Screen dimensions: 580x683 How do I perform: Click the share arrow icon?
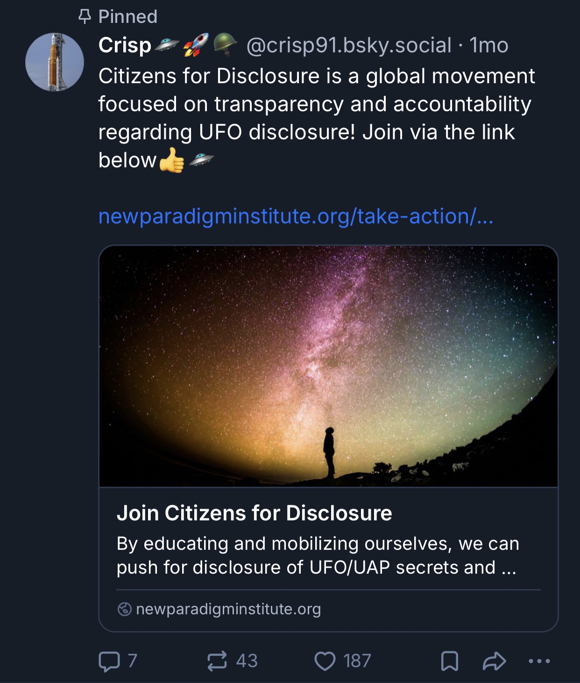(x=494, y=661)
